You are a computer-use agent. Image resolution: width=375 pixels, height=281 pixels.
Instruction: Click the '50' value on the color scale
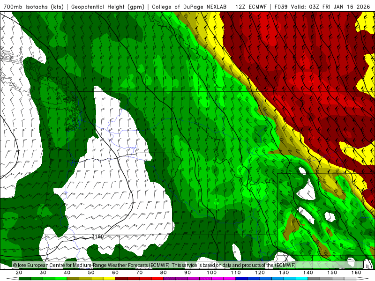91,273
